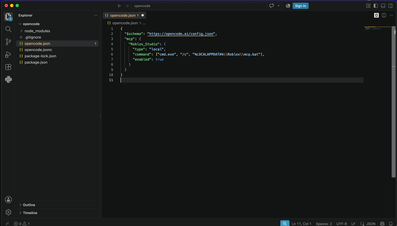Open Customize Layout icon
The width and height of the screenshot is (397, 226).
click(x=368, y=6)
